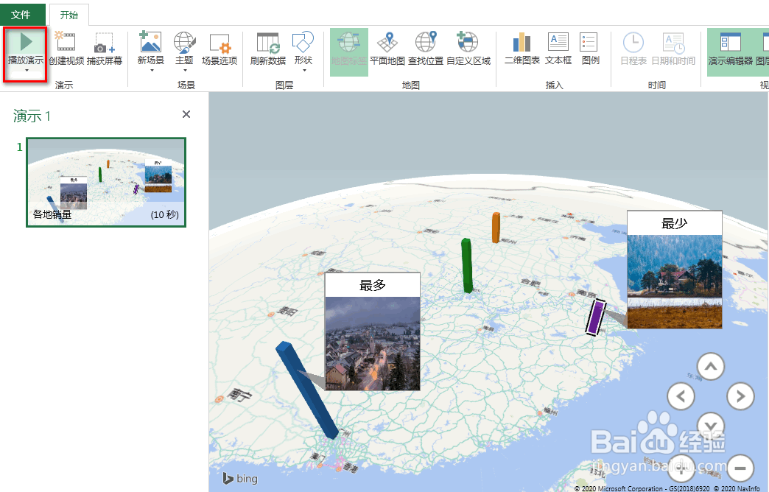Screen dimensions: 769x492
Task: Rotate map right with the right arrow
Action: point(740,396)
